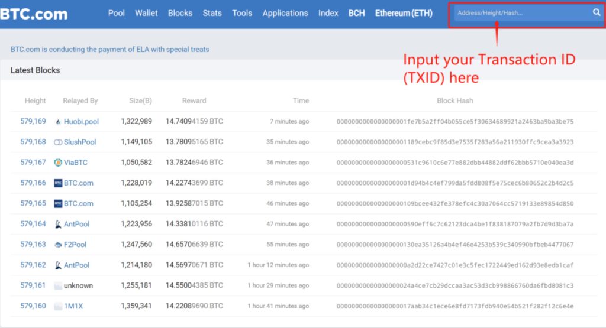This screenshot has height=328, width=606.
Task: Click block hash for height 579,169
Action: 455,122
